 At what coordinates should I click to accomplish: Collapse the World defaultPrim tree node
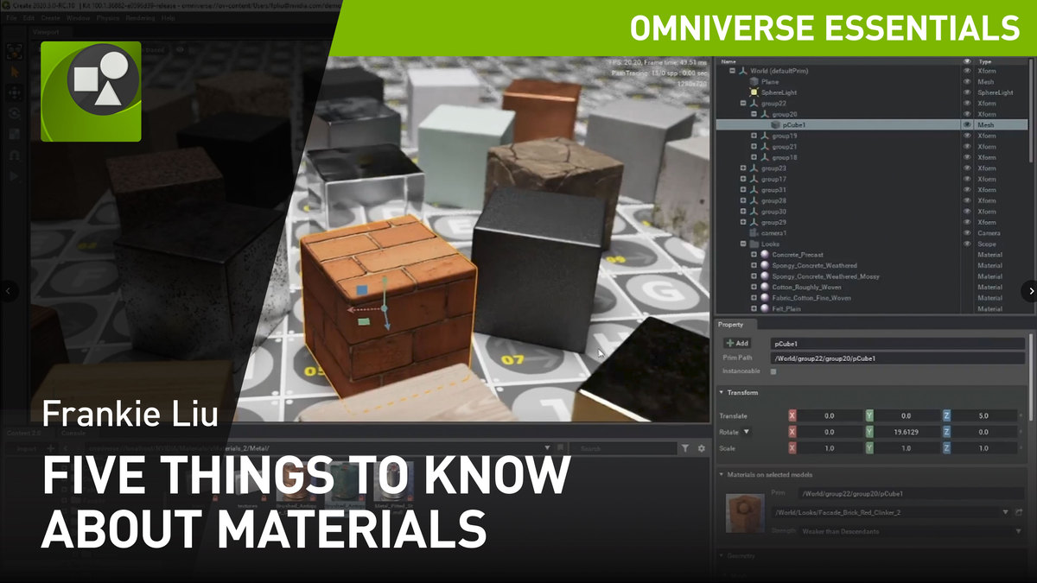[732, 71]
